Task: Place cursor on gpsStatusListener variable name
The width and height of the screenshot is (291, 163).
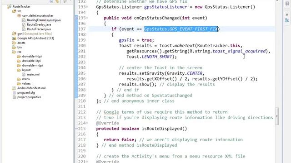Action: (166, 7)
